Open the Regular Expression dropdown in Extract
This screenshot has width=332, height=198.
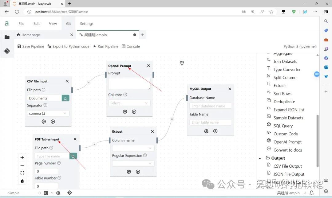[x=133, y=163]
